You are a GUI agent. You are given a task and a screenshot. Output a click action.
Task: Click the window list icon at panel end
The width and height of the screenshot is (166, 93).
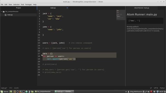165,92
